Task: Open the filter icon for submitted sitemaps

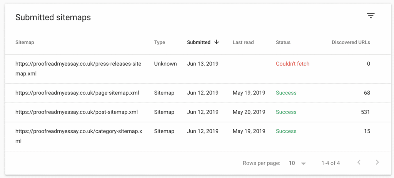Action: click(371, 16)
